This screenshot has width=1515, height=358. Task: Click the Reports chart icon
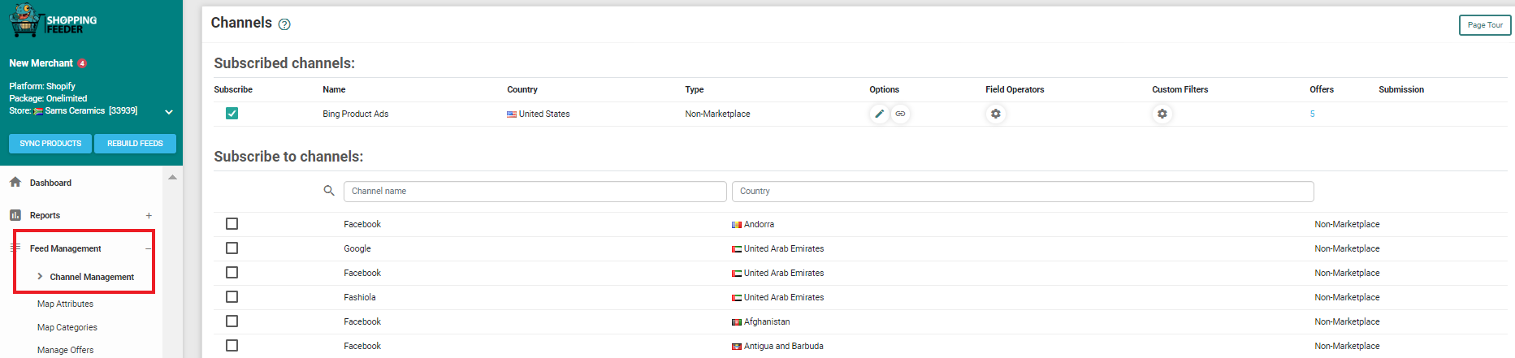click(15, 215)
